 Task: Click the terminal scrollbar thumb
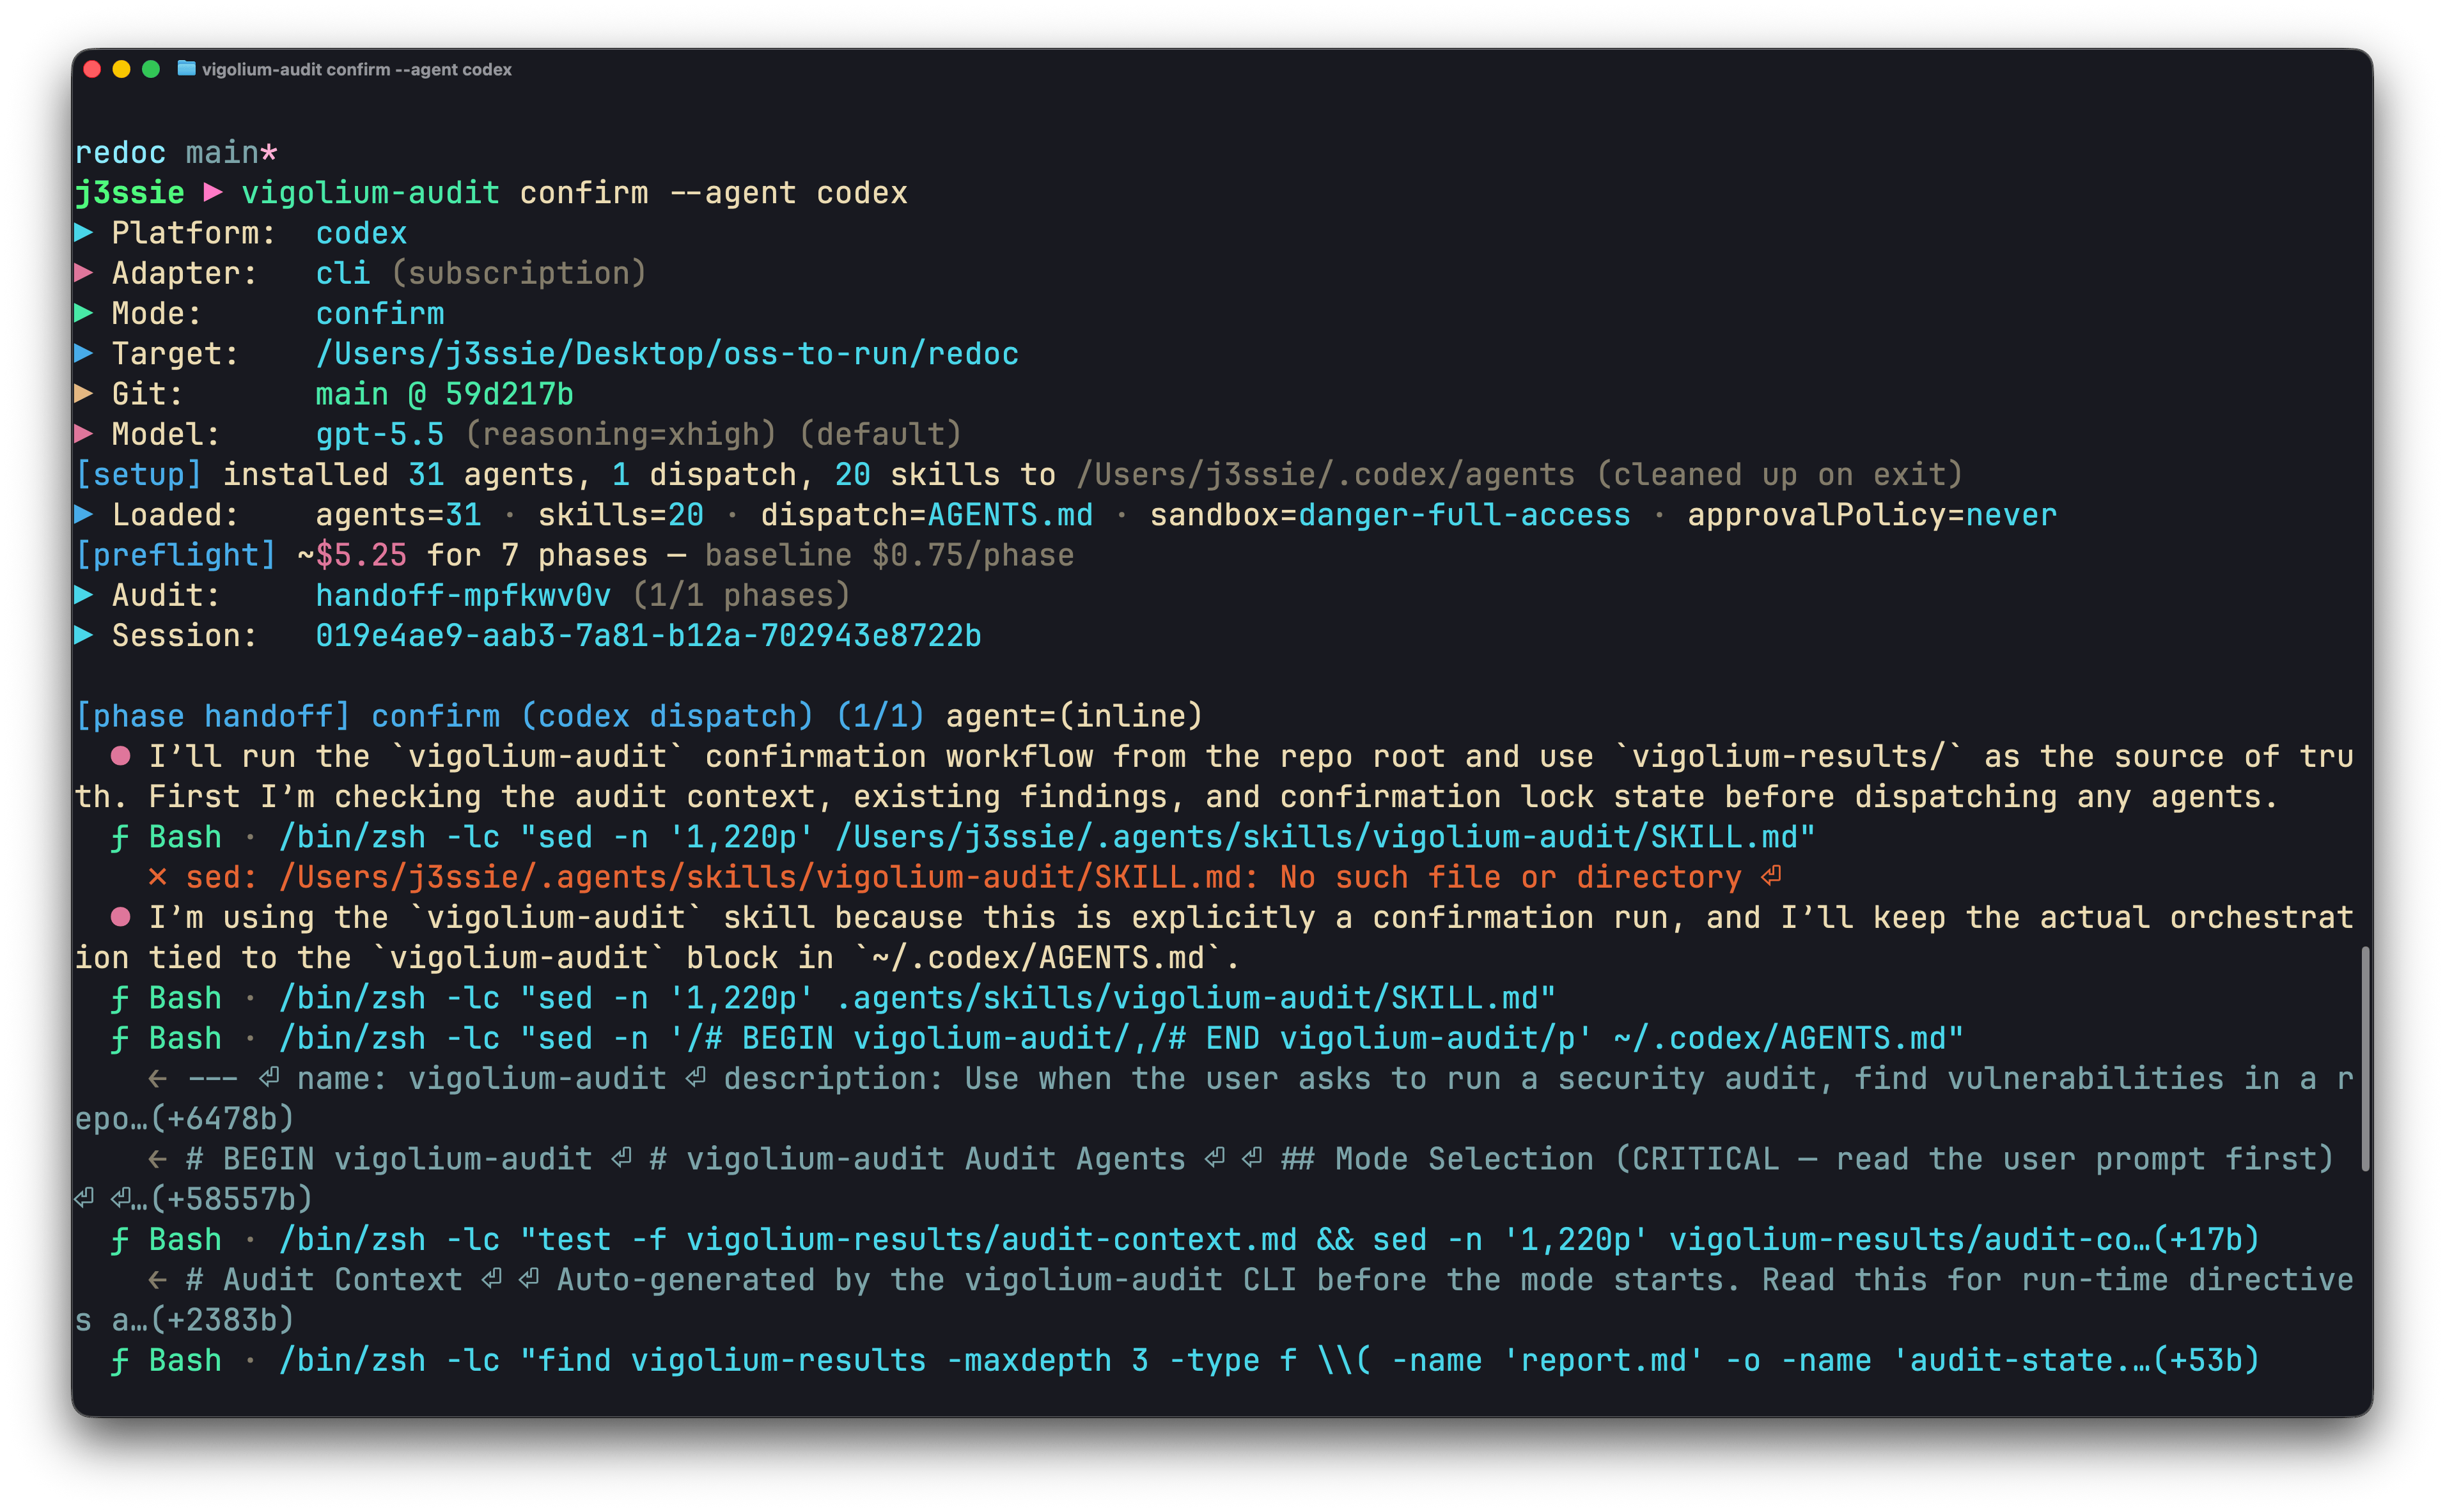tap(2365, 1058)
